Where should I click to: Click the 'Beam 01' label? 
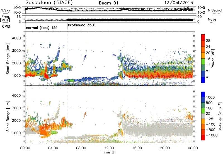tap(108, 3)
